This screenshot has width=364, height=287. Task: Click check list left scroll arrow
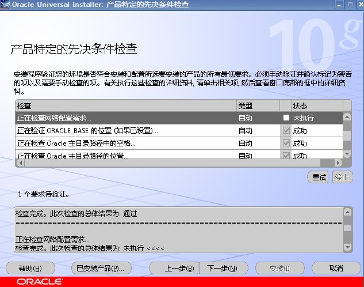click(20, 163)
